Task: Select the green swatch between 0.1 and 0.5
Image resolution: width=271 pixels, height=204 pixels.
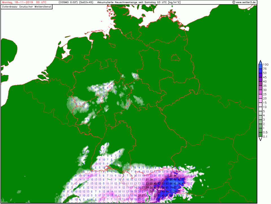Action: click(261, 135)
